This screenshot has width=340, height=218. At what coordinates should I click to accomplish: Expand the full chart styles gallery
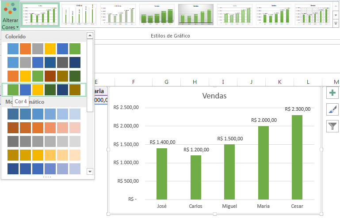[x=335, y=22]
